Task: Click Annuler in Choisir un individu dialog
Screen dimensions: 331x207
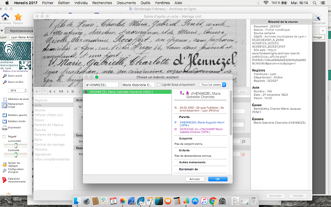Action: (x=194, y=179)
